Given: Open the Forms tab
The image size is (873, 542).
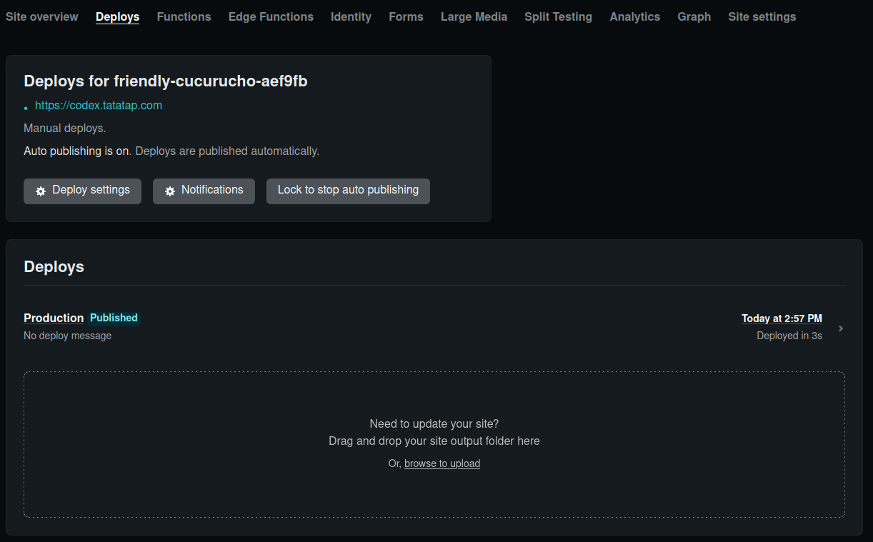Looking at the screenshot, I should coord(406,16).
